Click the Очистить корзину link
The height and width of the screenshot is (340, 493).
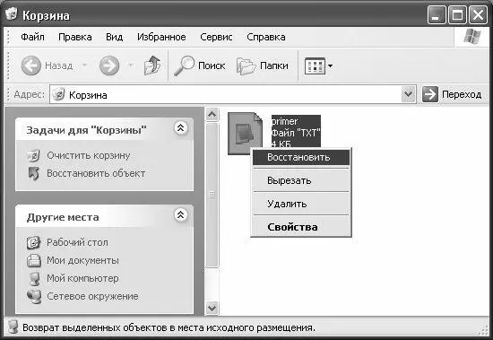point(89,155)
